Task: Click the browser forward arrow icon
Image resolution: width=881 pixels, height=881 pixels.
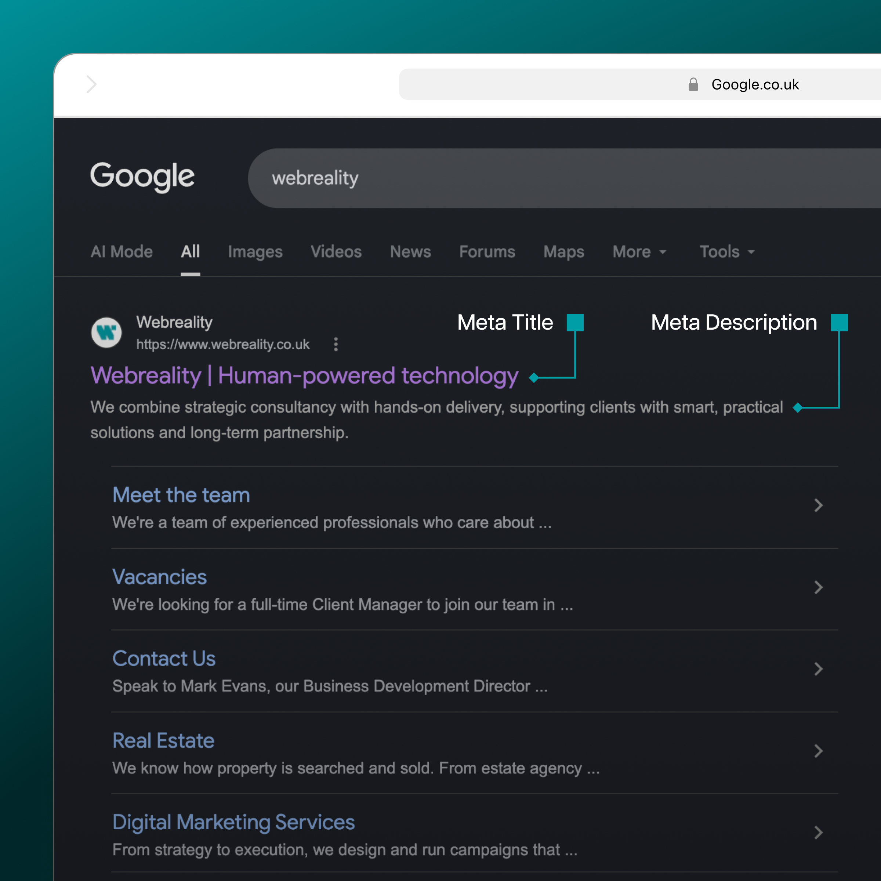Action: 92,84
